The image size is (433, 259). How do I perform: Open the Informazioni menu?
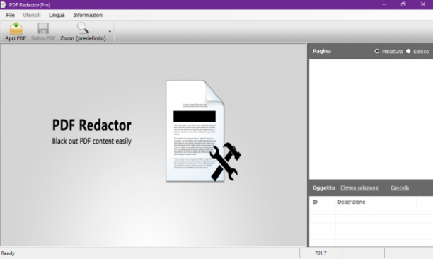(x=88, y=15)
